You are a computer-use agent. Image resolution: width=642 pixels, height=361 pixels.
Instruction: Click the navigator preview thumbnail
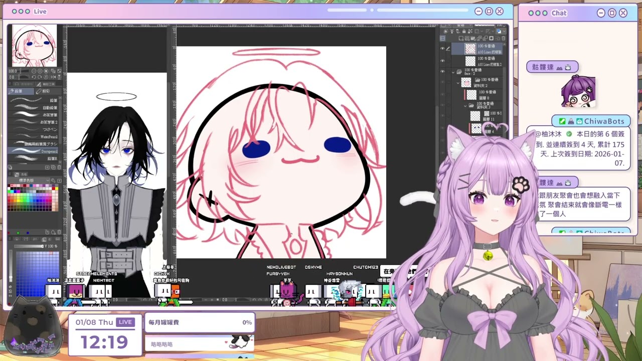(x=34, y=46)
